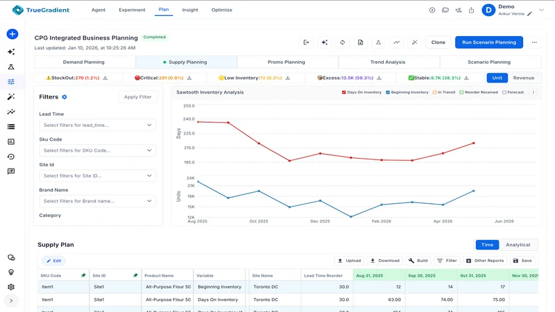555x312 pixels.
Task: Click the Run Scenario Planning button
Action: pyautogui.click(x=489, y=42)
